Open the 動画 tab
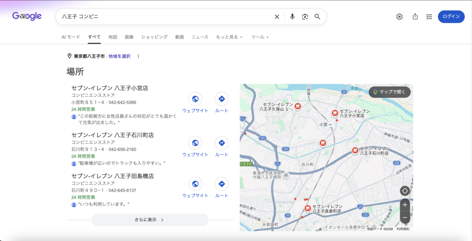The width and height of the screenshot is (472, 241). [180, 37]
